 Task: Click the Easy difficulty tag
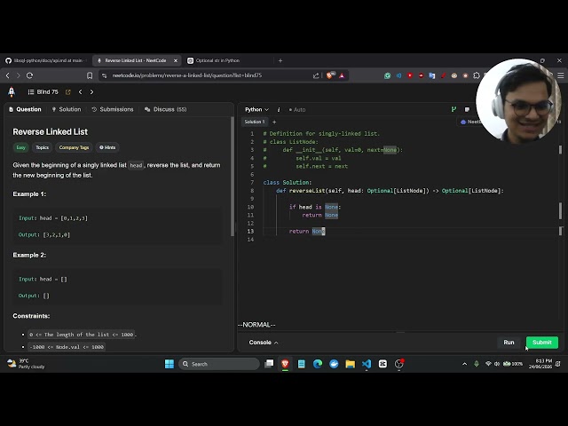[20, 147]
